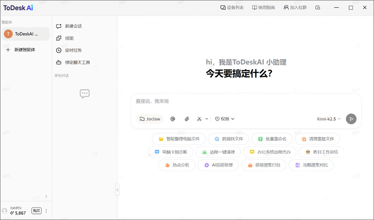
Task: Choose the AI投研助理 suggestion
Action: tap(218, 165)
